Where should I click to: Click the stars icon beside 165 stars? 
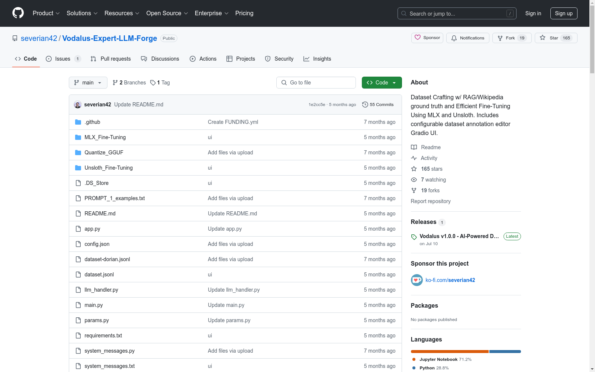tap(414, 169)
